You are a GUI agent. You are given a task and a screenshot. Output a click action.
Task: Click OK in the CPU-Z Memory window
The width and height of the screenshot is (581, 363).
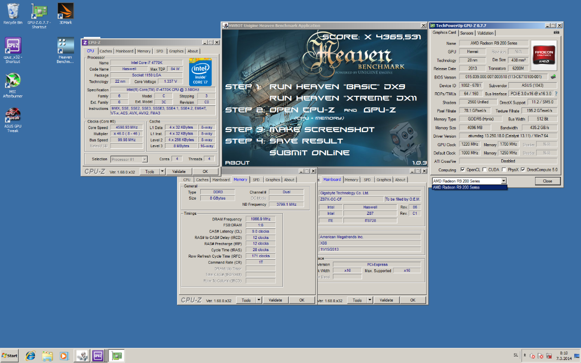(302, 300)
